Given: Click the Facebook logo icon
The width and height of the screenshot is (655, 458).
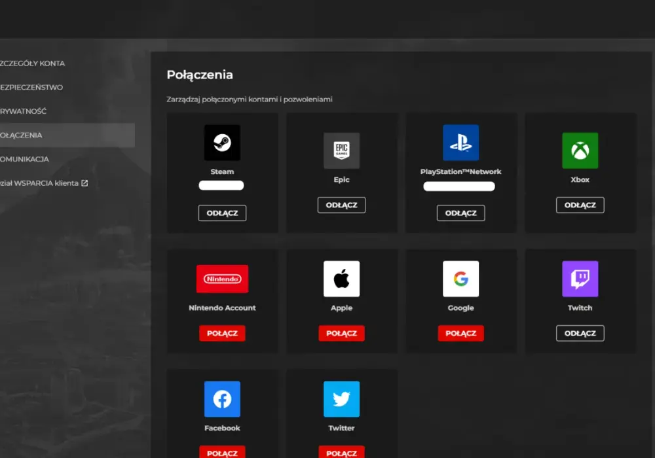Looking at the screenshot, I should 222,399.
